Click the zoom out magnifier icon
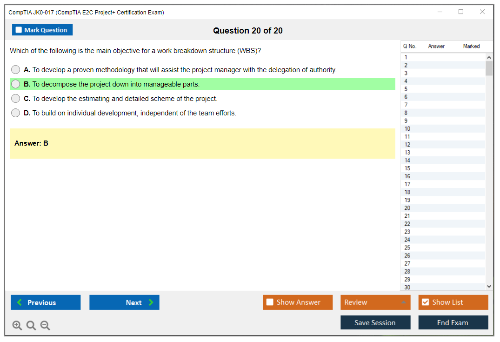This screenshot has width=500, height=342. (x=45, y=325)
